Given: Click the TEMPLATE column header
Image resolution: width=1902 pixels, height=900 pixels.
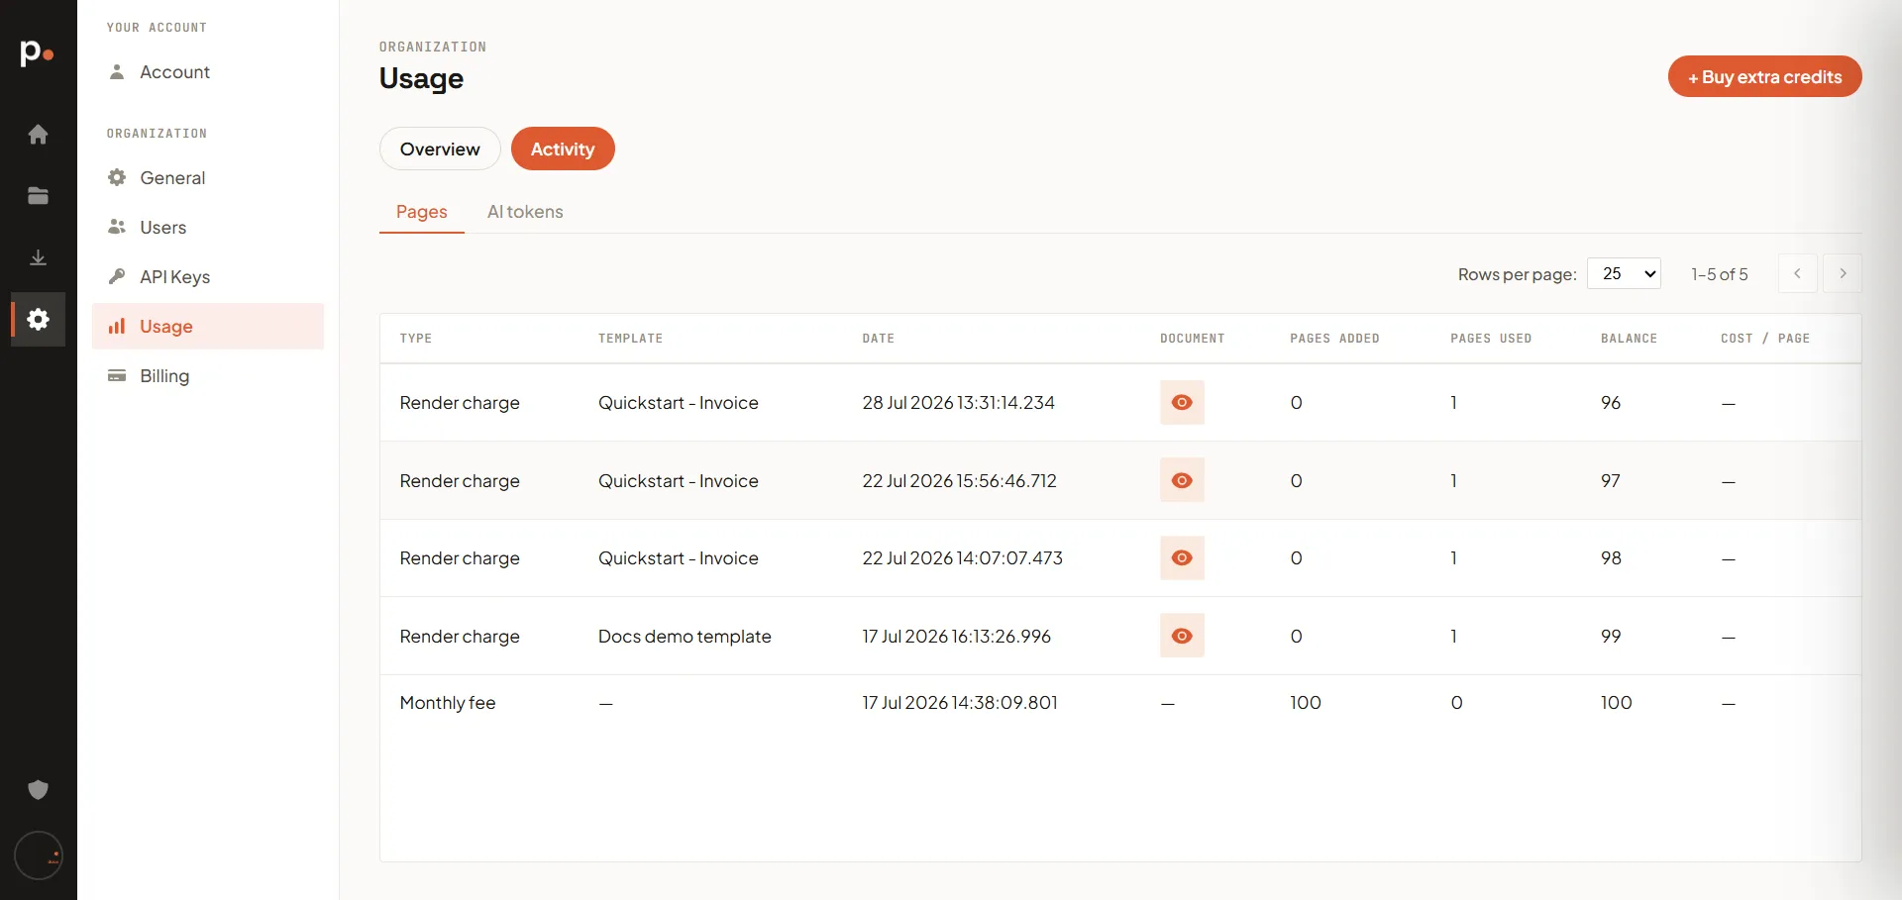Looking at the screenshot, I should pyautogui.click(x=630, y=339).
